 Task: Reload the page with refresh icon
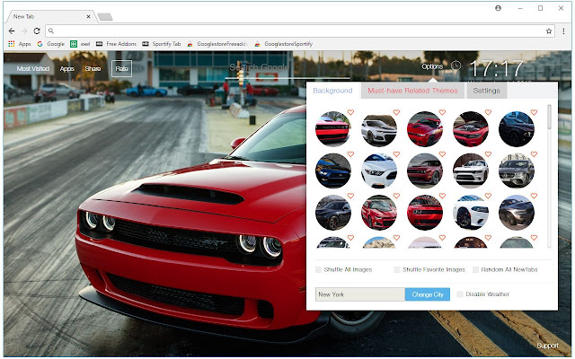click(x=37, y=31)
